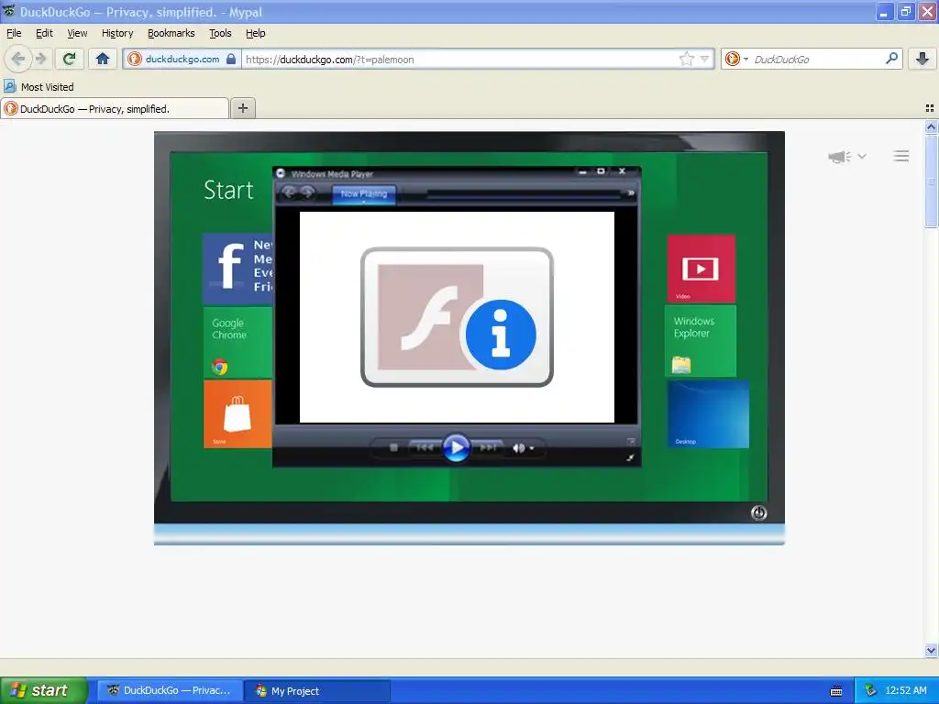Image resolution: width=939 pixels, height=704 pixels.
Task: Open the volume dropdown arrow
Action: (532, 447)
